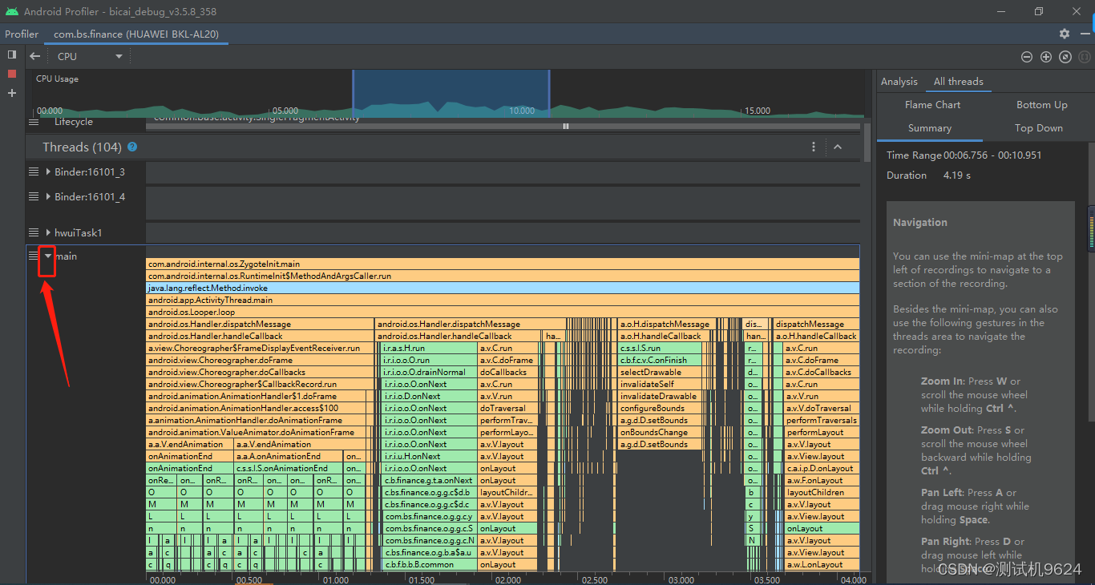1095x585 pixels.
Task: Collapse the Threads section chevron
Action: pos(838,147)
